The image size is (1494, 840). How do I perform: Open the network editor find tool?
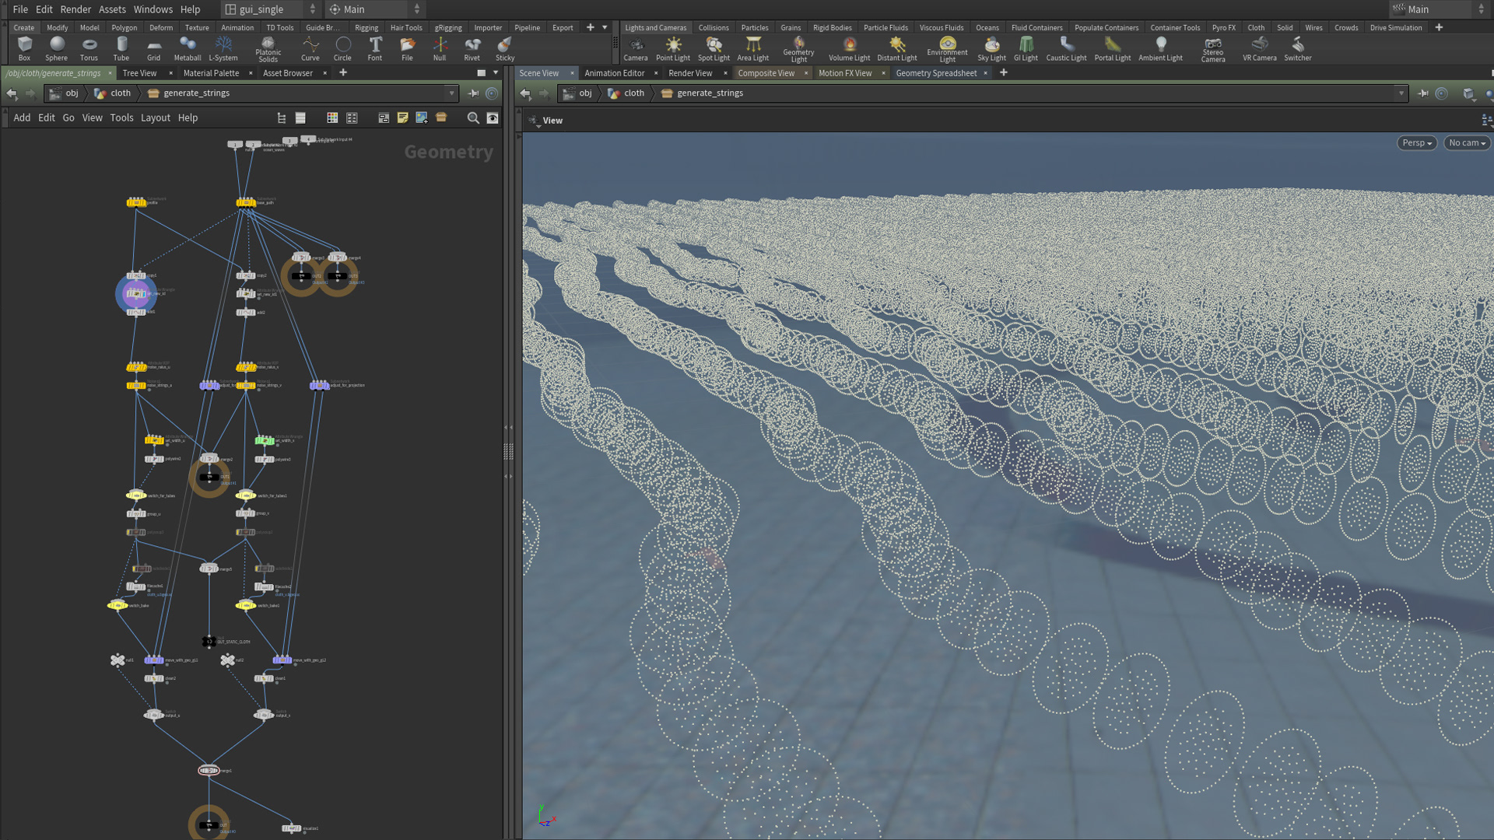(473, 118)
